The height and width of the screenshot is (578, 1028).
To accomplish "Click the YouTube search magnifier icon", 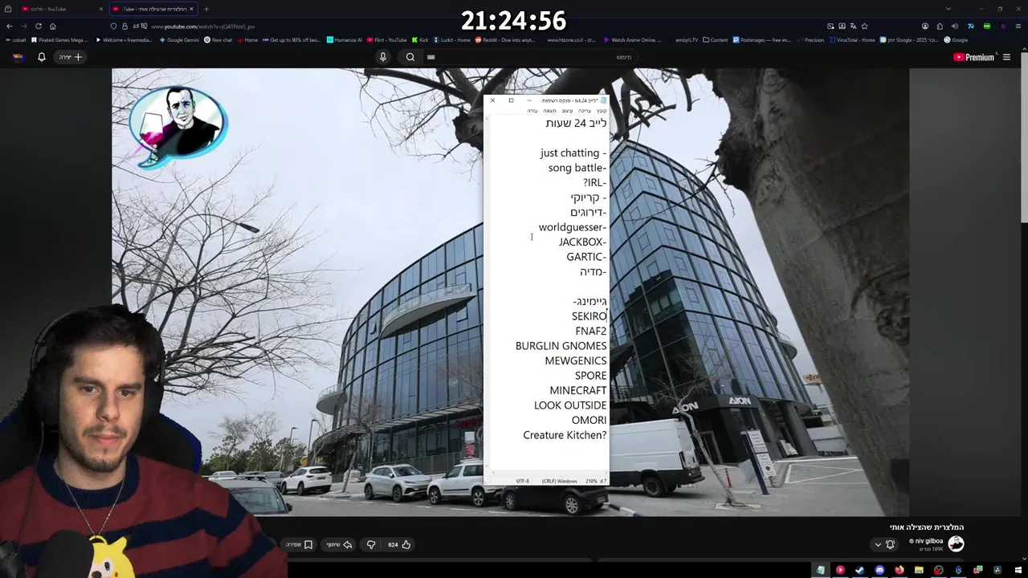I will 410,57.
